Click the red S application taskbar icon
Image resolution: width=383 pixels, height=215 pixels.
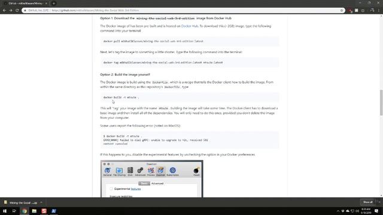pos(44,211)
